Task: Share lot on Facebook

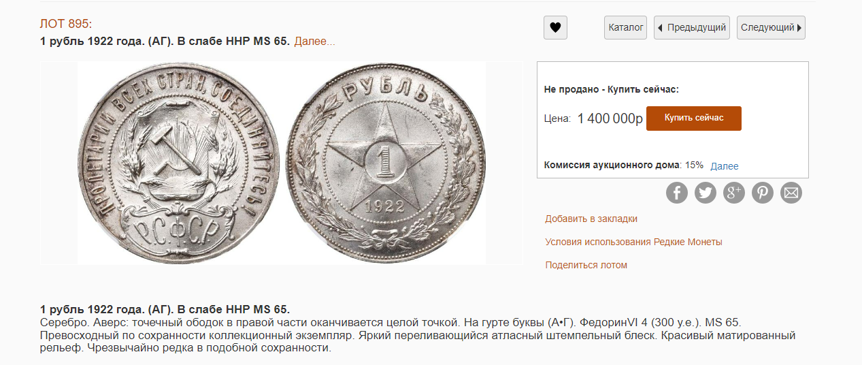Action: tap(677, 193)
